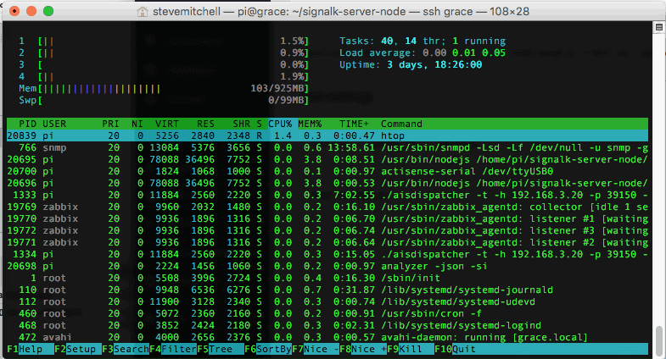
Task: Click the CPU 4 usage meter
Action: click(164, 77)
